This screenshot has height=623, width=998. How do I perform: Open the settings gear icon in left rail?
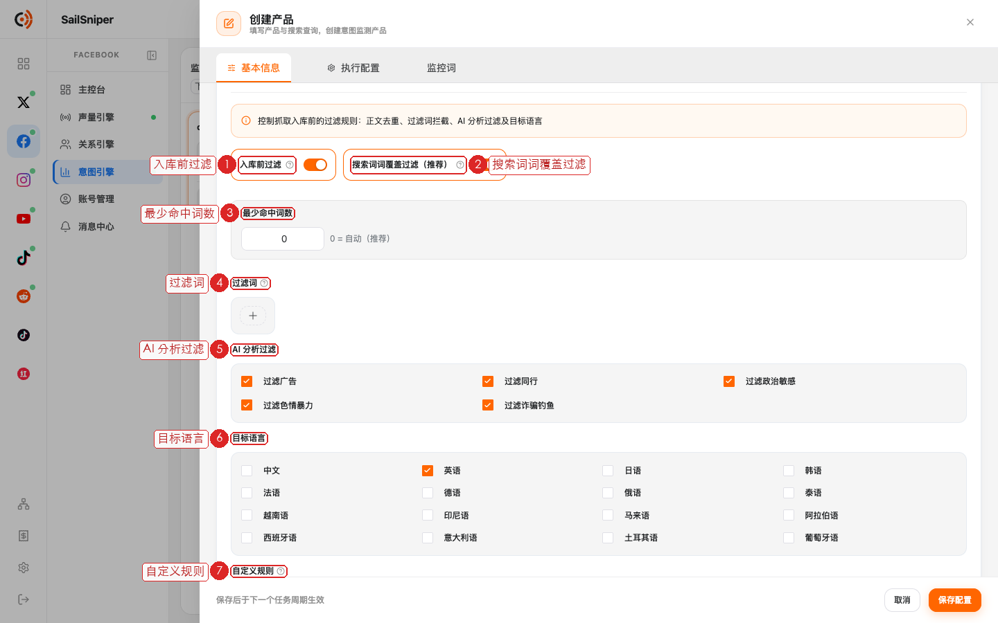click(x=24, y=568)
